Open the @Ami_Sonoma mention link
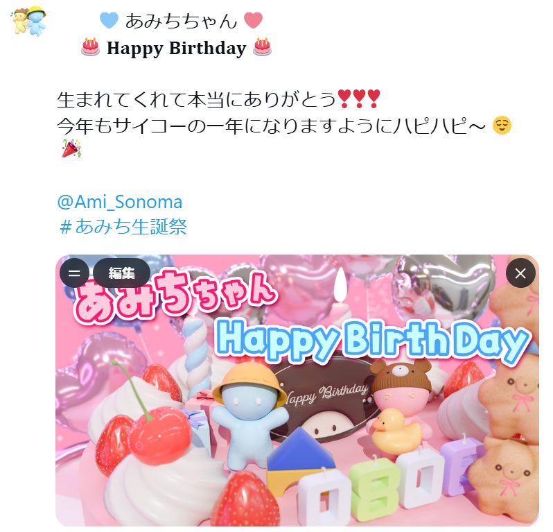Viewport: 553px width, 532px height. pos(120,203)
